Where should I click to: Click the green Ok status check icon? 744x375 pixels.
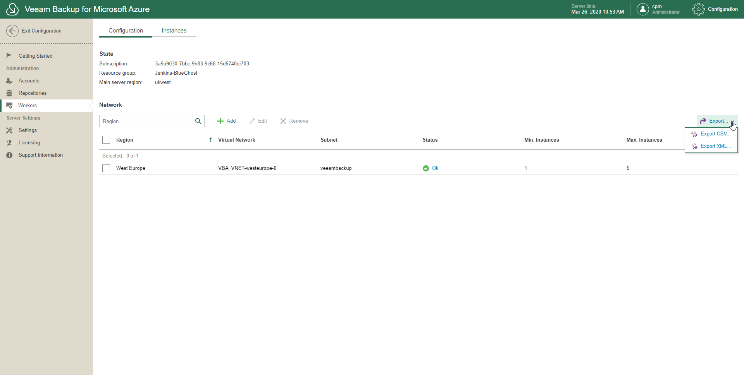point(426,168)
